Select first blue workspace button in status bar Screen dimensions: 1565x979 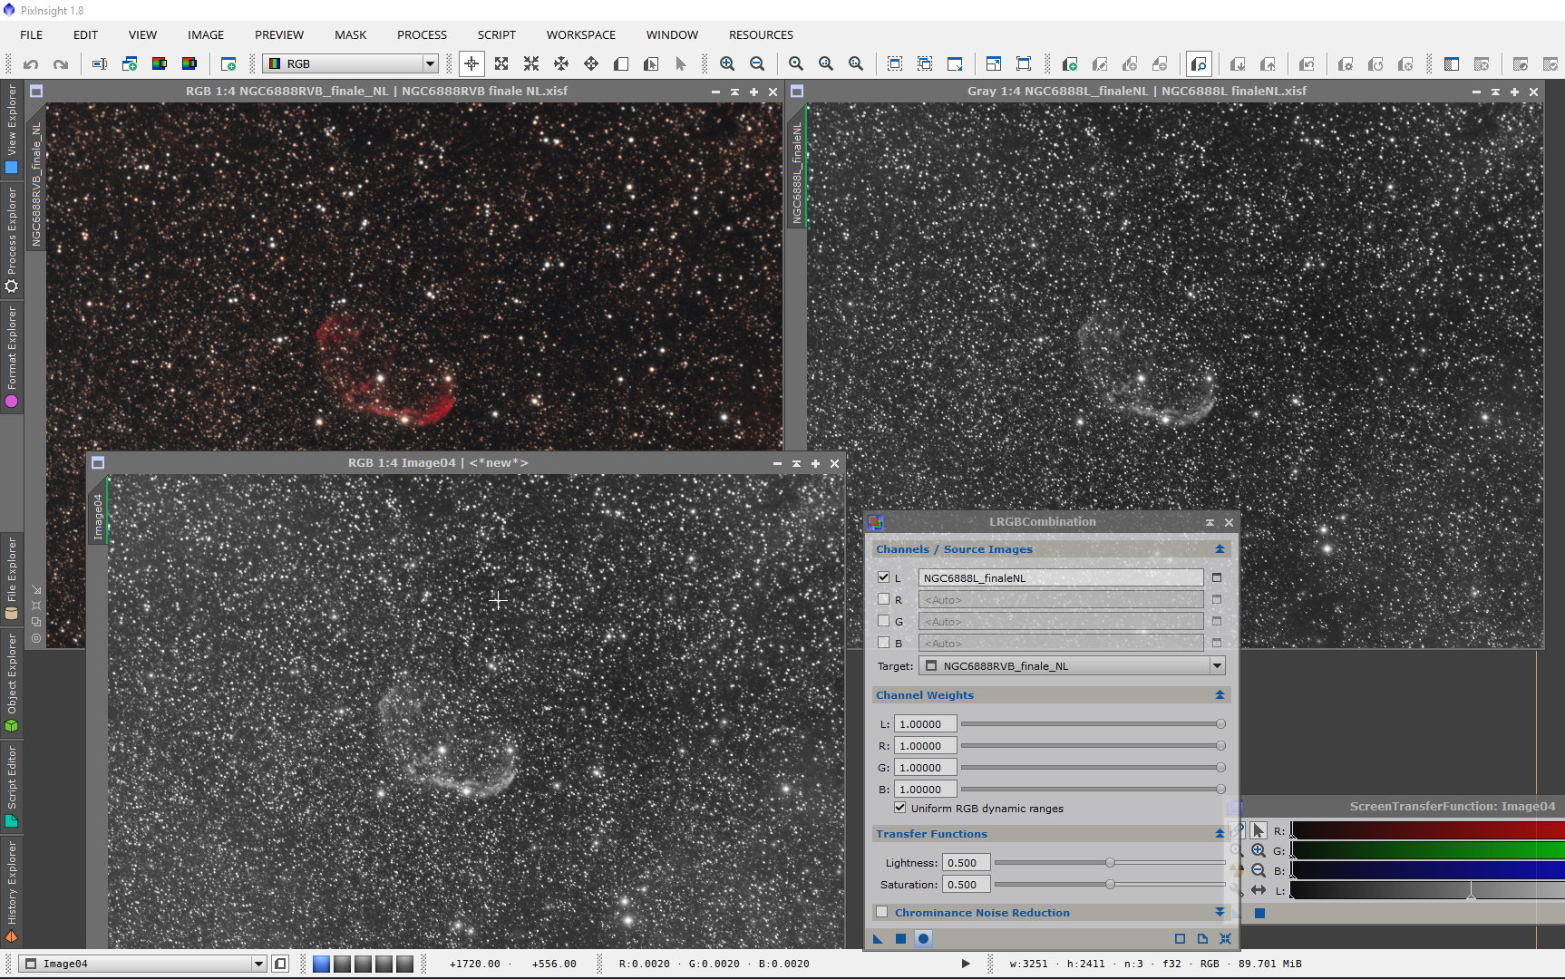(x=321, y=964)
